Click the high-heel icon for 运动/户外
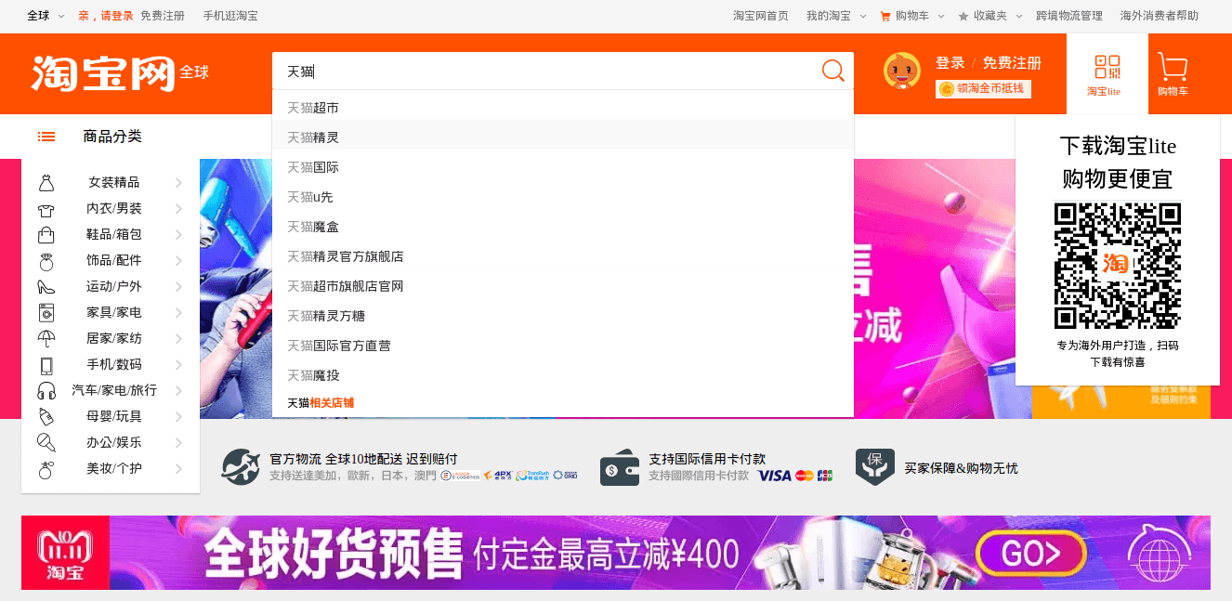1232x601 pixels. tap(46, 287)
